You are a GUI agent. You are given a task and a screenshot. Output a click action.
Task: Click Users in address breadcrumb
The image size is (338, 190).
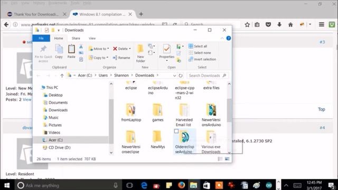[103, 75]
